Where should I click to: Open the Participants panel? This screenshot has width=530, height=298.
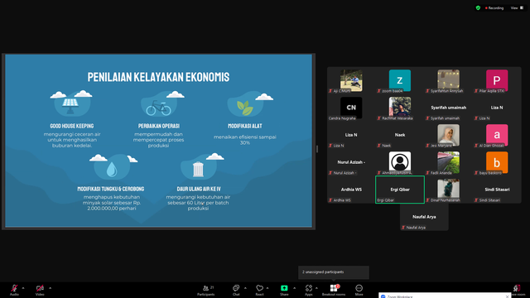[206, 290]
